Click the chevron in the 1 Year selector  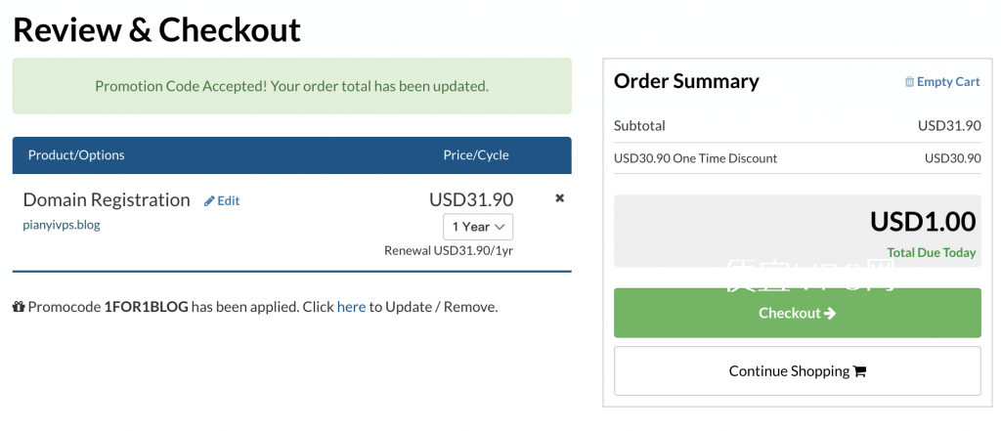(500, 227)
